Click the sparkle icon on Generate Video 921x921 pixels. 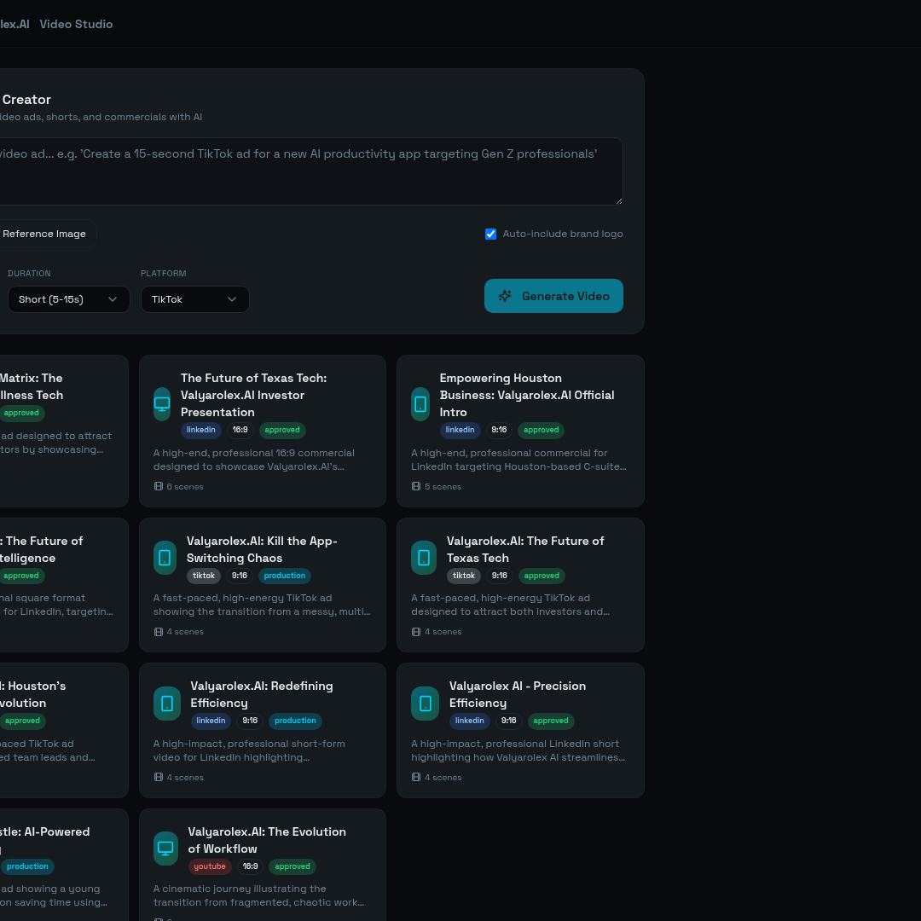click(505, 296)
